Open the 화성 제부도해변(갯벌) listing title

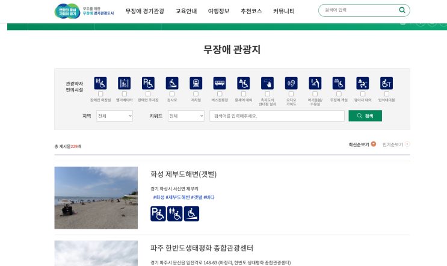(183, 174)
